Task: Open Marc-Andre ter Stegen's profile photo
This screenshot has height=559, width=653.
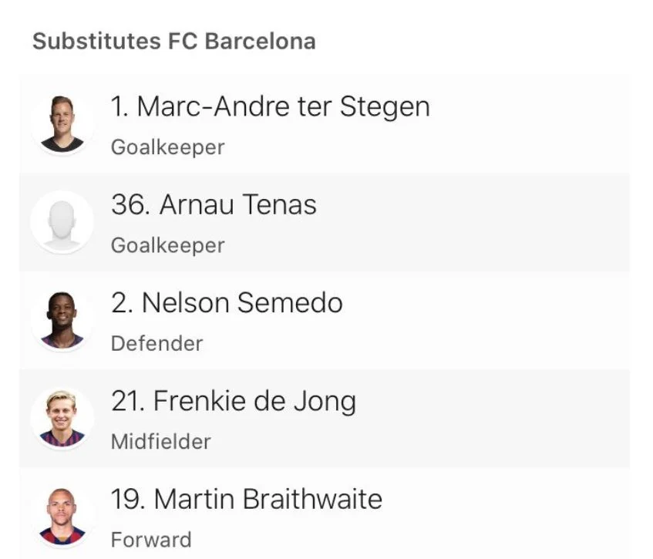Action: coord(62,124)
